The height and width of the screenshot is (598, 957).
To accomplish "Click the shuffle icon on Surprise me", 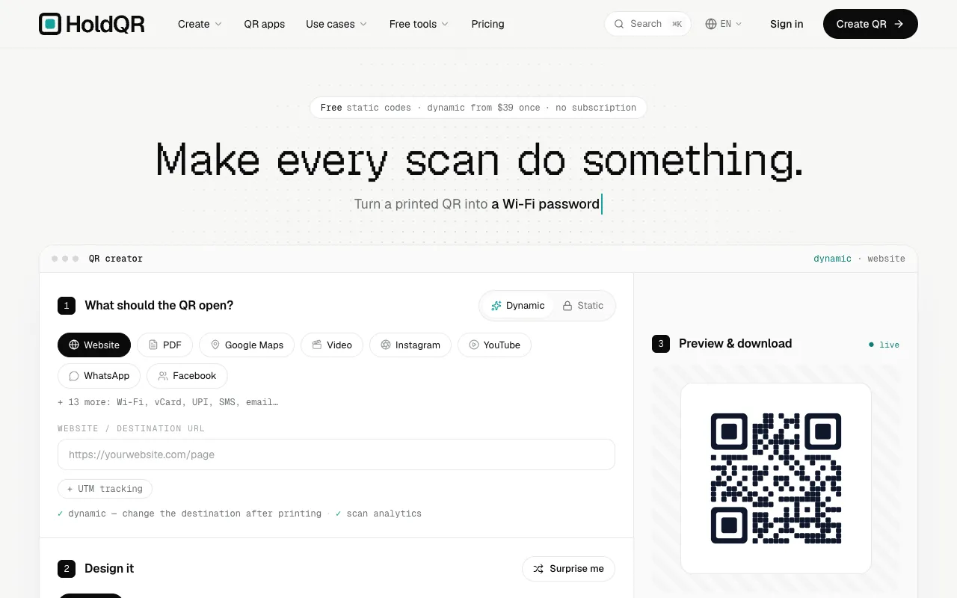I will [x=538, y=569].
